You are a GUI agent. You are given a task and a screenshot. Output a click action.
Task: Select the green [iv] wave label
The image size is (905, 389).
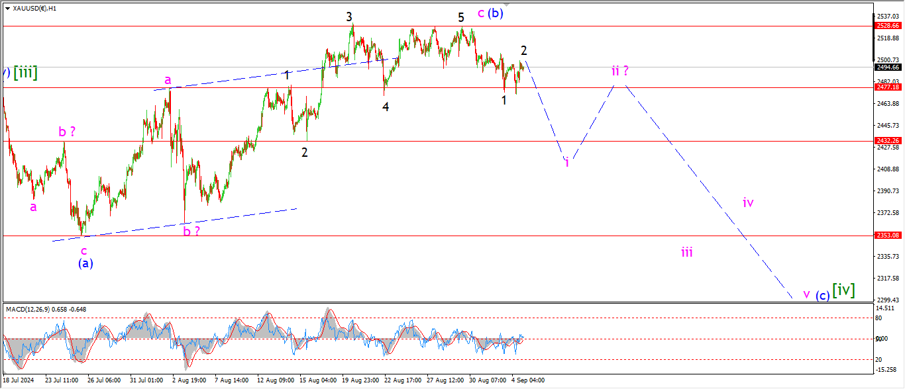(x=843, y=290)
